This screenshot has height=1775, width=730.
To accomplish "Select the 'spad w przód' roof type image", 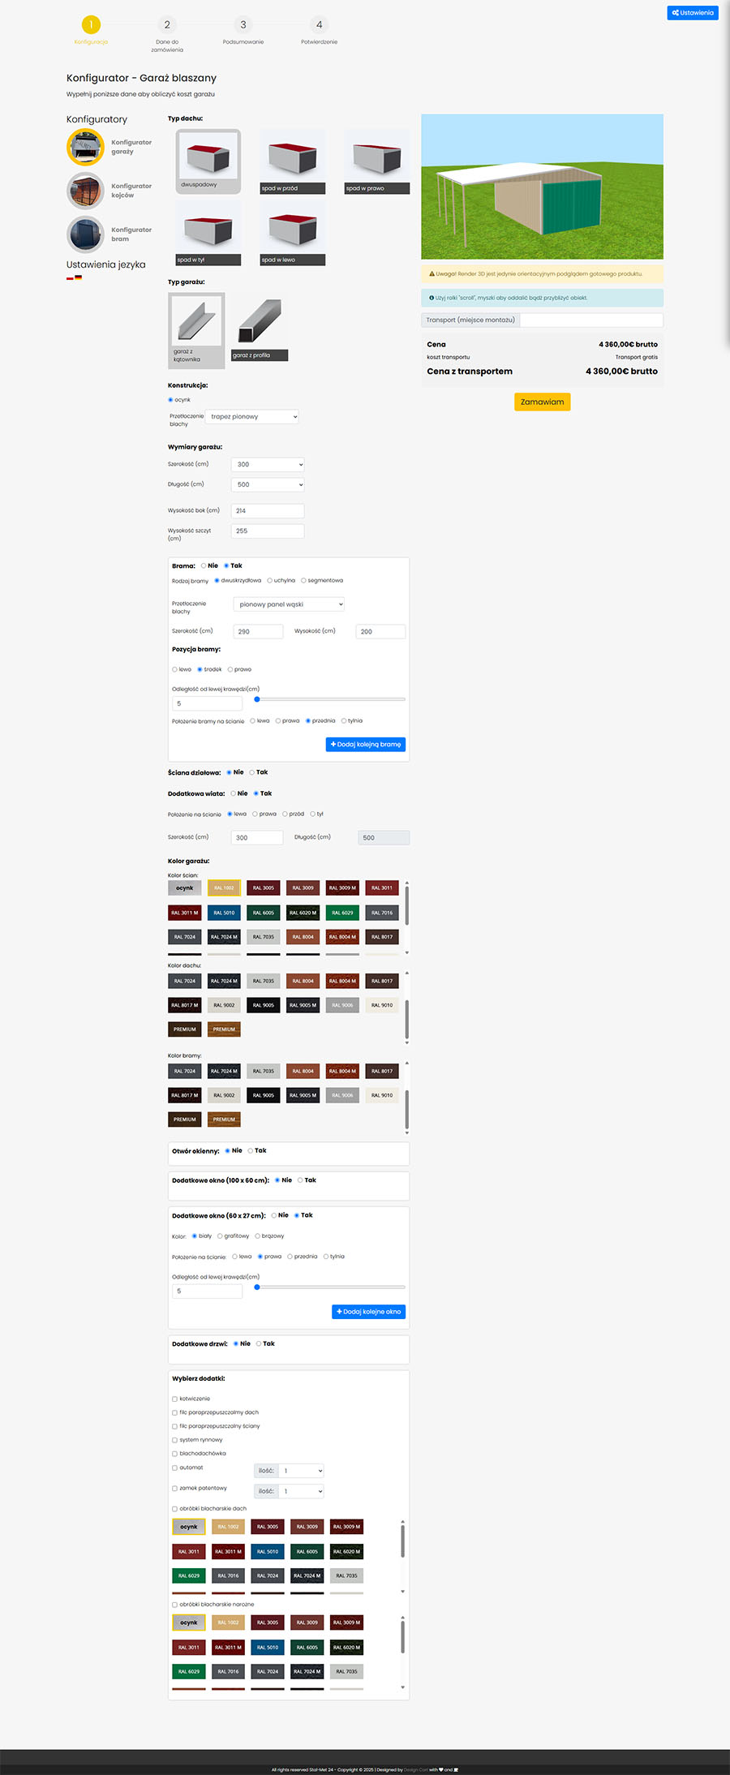I will click(292, 157).
